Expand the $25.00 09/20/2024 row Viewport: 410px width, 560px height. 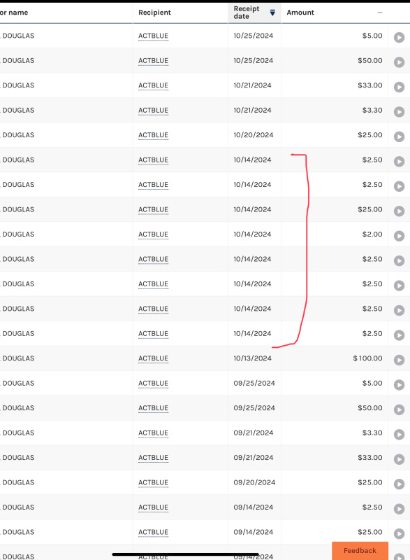(x=399, y=484)
